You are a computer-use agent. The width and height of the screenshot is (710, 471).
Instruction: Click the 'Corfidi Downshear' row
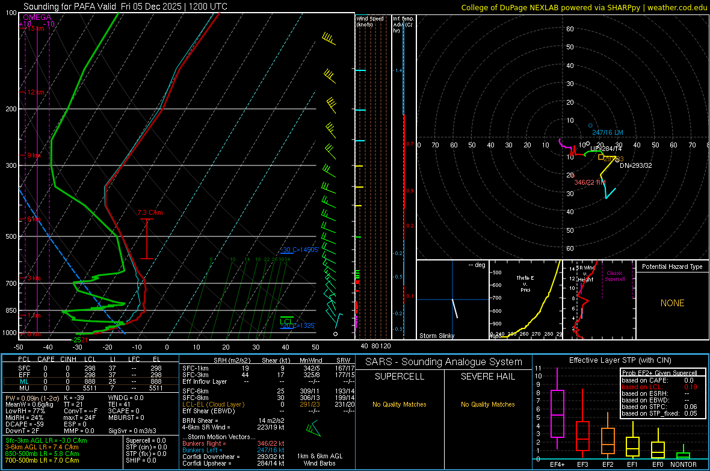(x=233, y=457)
